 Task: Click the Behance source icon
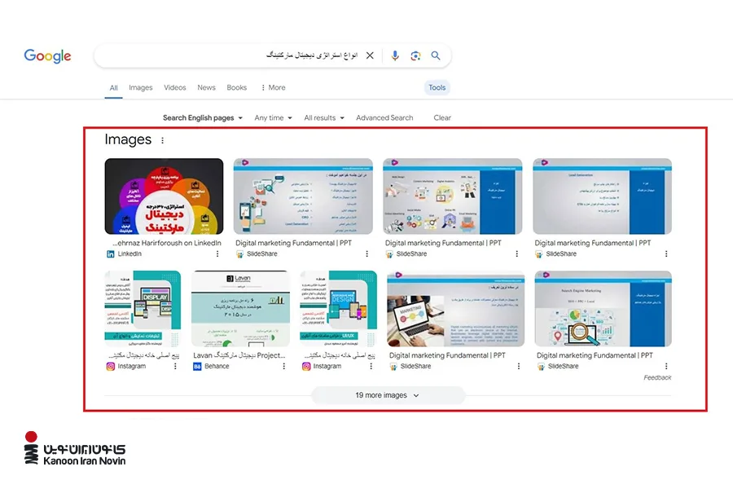pos(197,367)
